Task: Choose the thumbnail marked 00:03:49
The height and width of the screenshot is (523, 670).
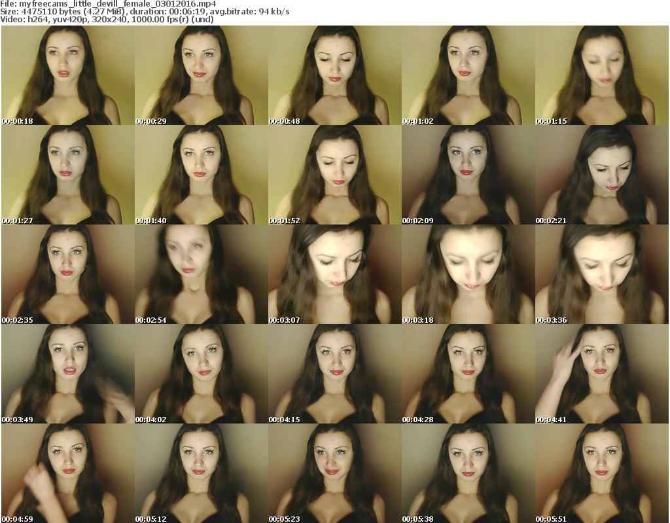Action: point(68,374)
